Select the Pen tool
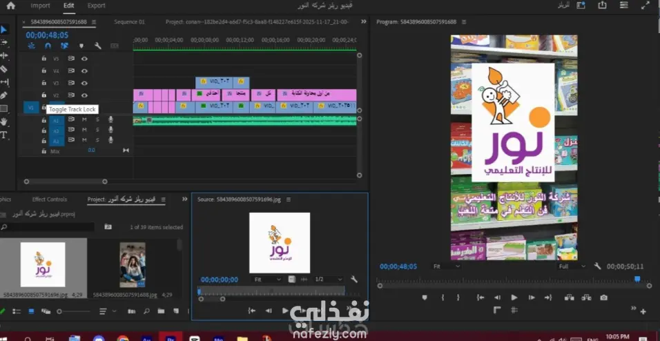This screenshot has height=341, width=660. click(3, 95)
